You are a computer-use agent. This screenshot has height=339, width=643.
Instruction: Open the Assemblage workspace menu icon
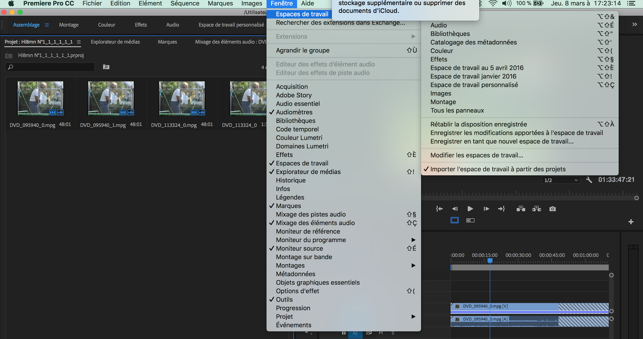pyautogui.click(x=47, y=25)
